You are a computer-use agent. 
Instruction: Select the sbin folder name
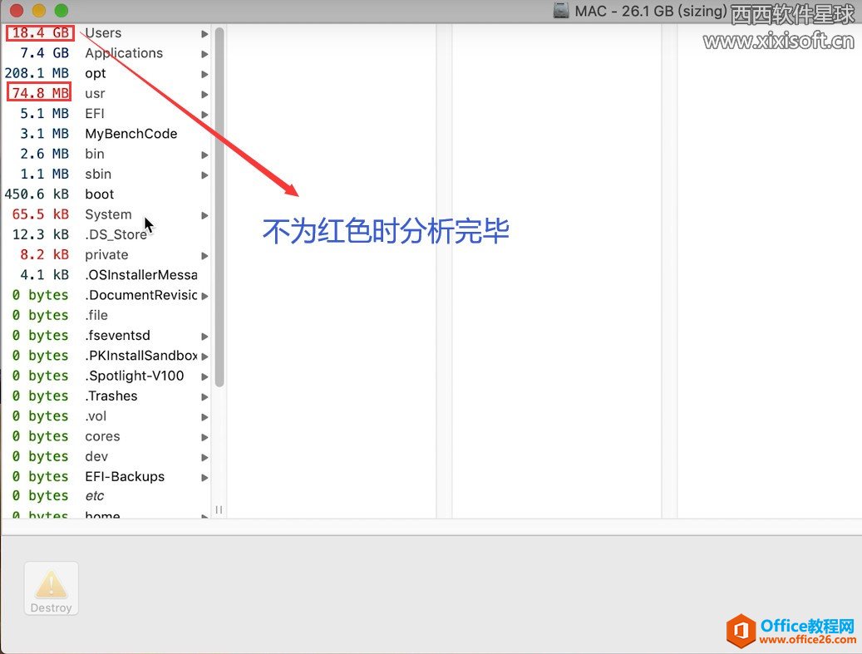pyautogui.click(x=98, y=175)
